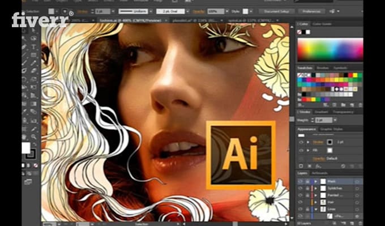Switch to the Brushes tab
Screen dimensions: 385x226
[x=323, y=68]
